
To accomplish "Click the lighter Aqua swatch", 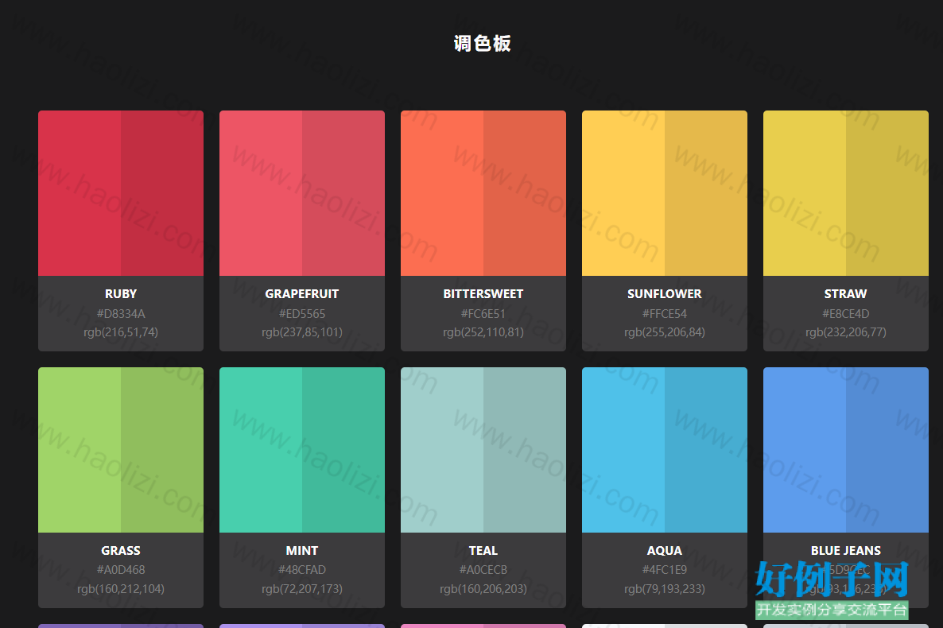I will [x=623, y=450].
